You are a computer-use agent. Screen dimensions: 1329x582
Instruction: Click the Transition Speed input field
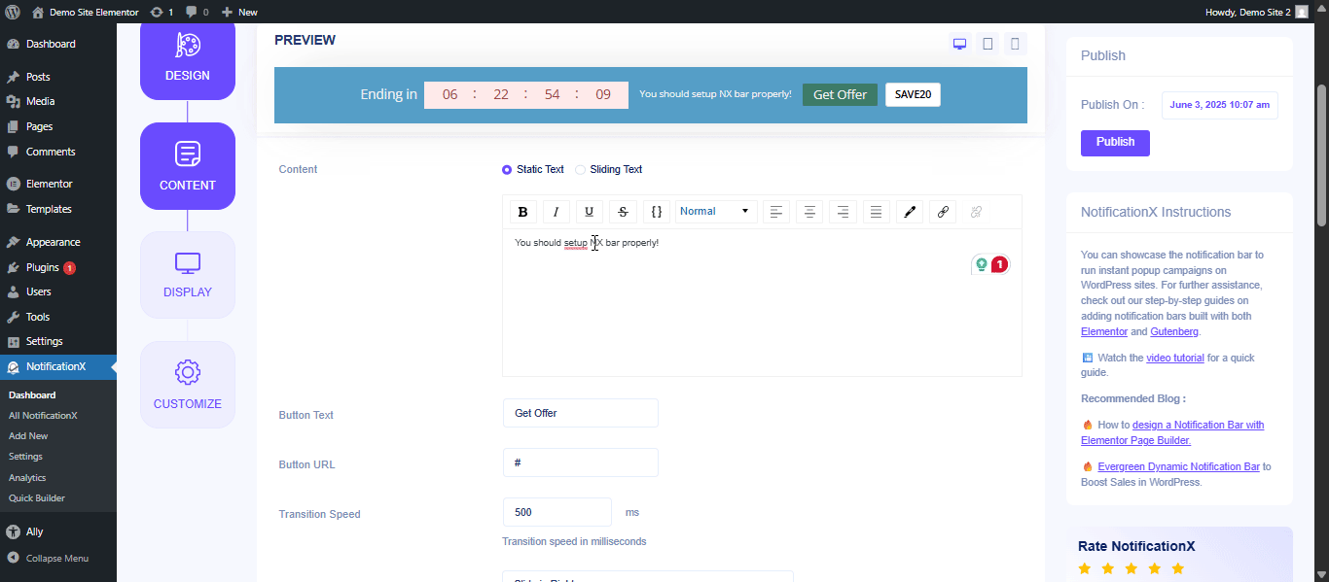(x=557, y=512)
